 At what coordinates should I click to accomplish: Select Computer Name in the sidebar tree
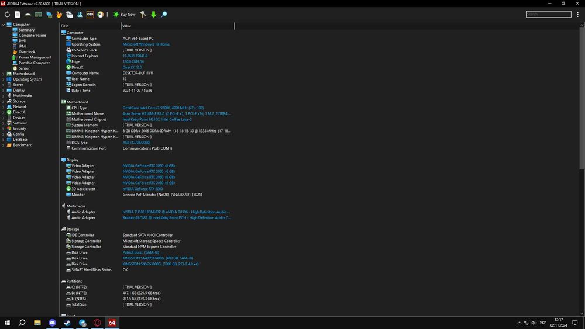pyautogui.click(x=32, y=36)
